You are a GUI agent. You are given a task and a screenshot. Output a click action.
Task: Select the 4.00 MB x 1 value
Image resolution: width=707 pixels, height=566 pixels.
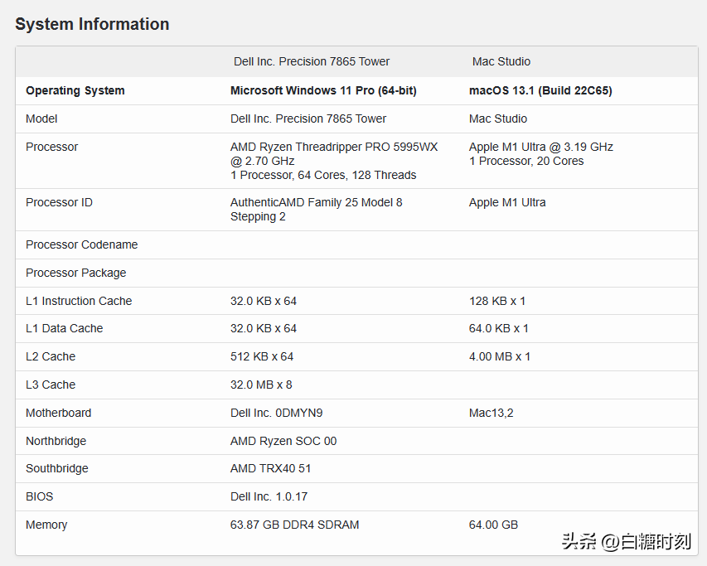click(500, 357)
